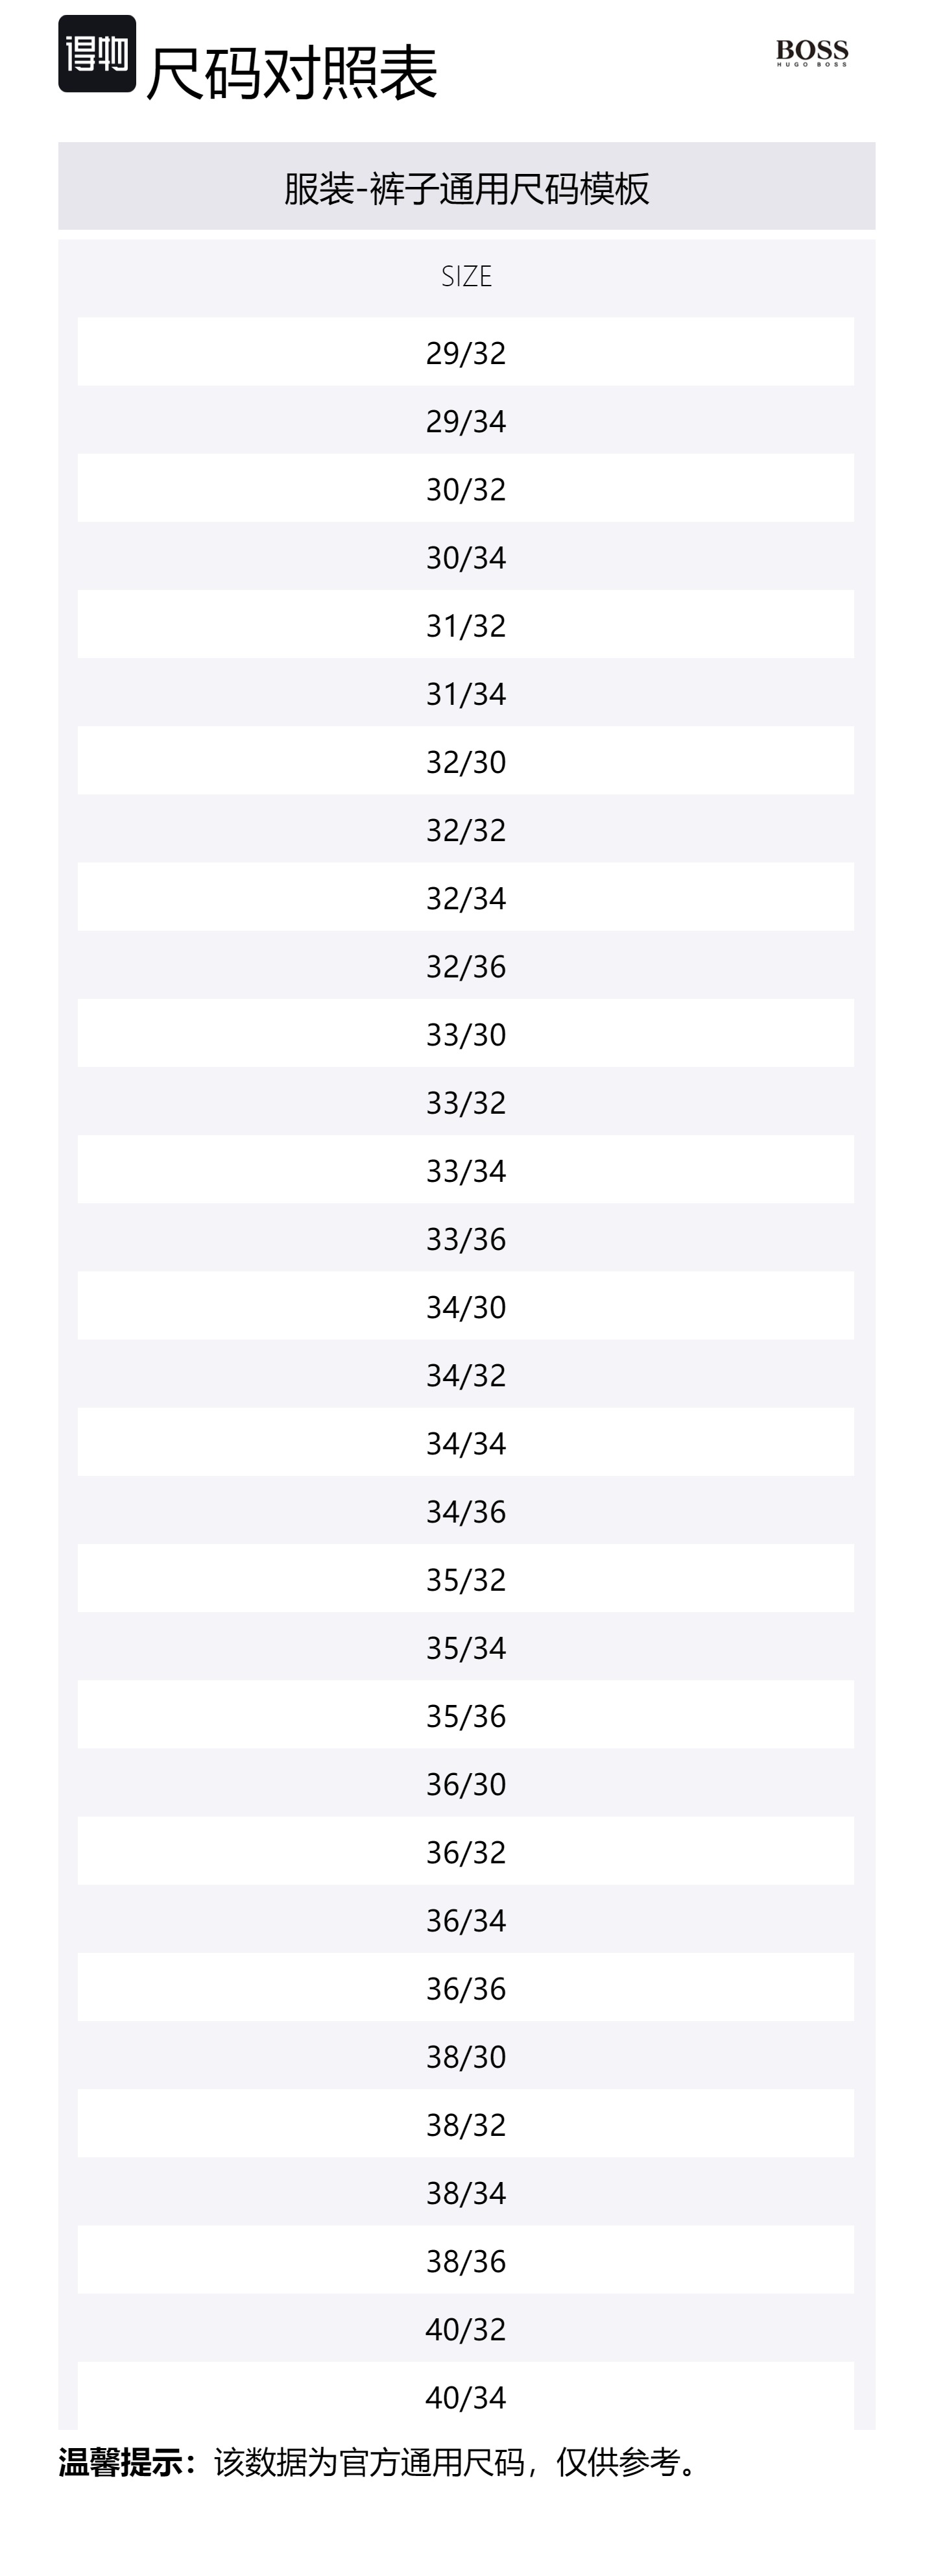Click the 尺码对照表 page title
Viewport: 934px width, 2574px height.
[292, 73]
